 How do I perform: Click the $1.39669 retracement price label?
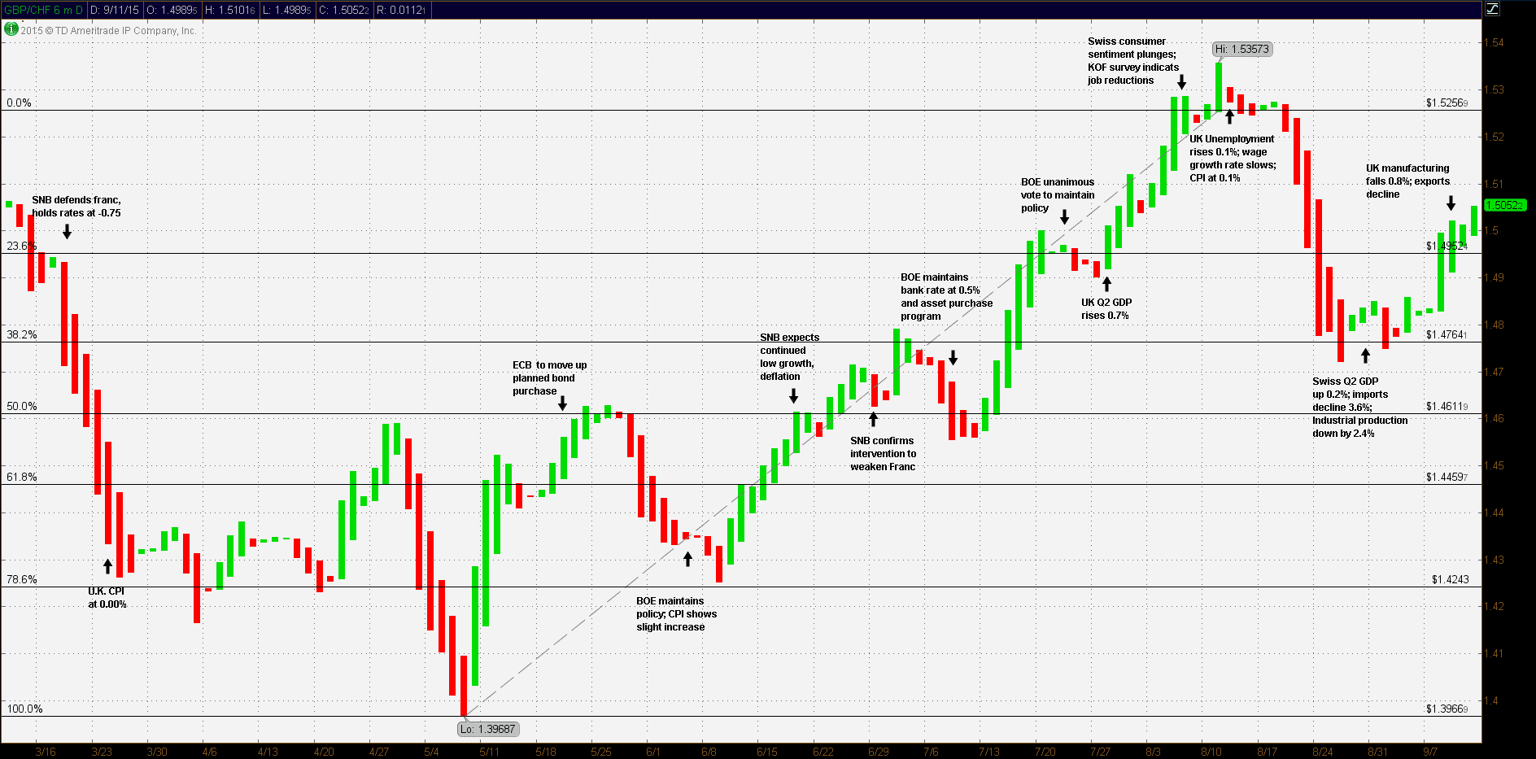1447,709
